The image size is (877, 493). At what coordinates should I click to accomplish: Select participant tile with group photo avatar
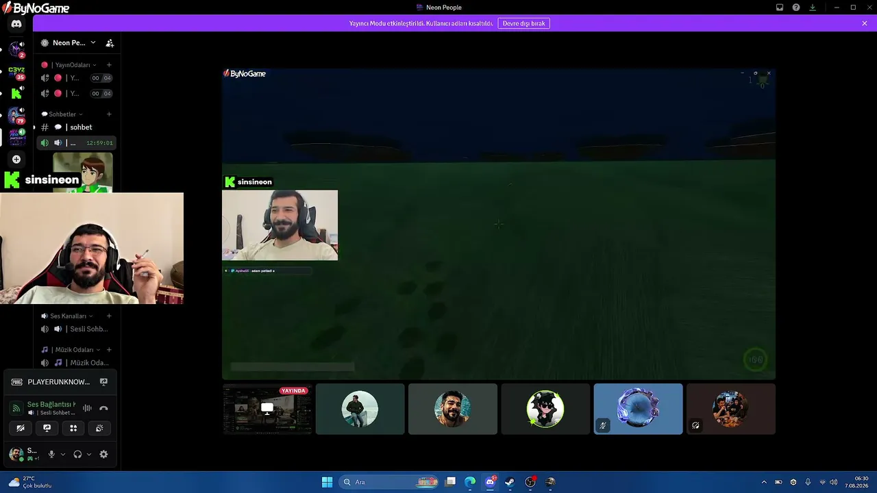pyautogui.click(x=731, y=409)
